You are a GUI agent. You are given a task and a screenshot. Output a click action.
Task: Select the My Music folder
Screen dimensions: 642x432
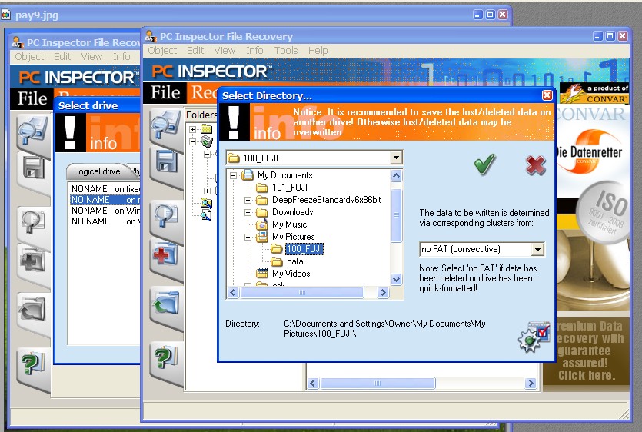[289, 224]
